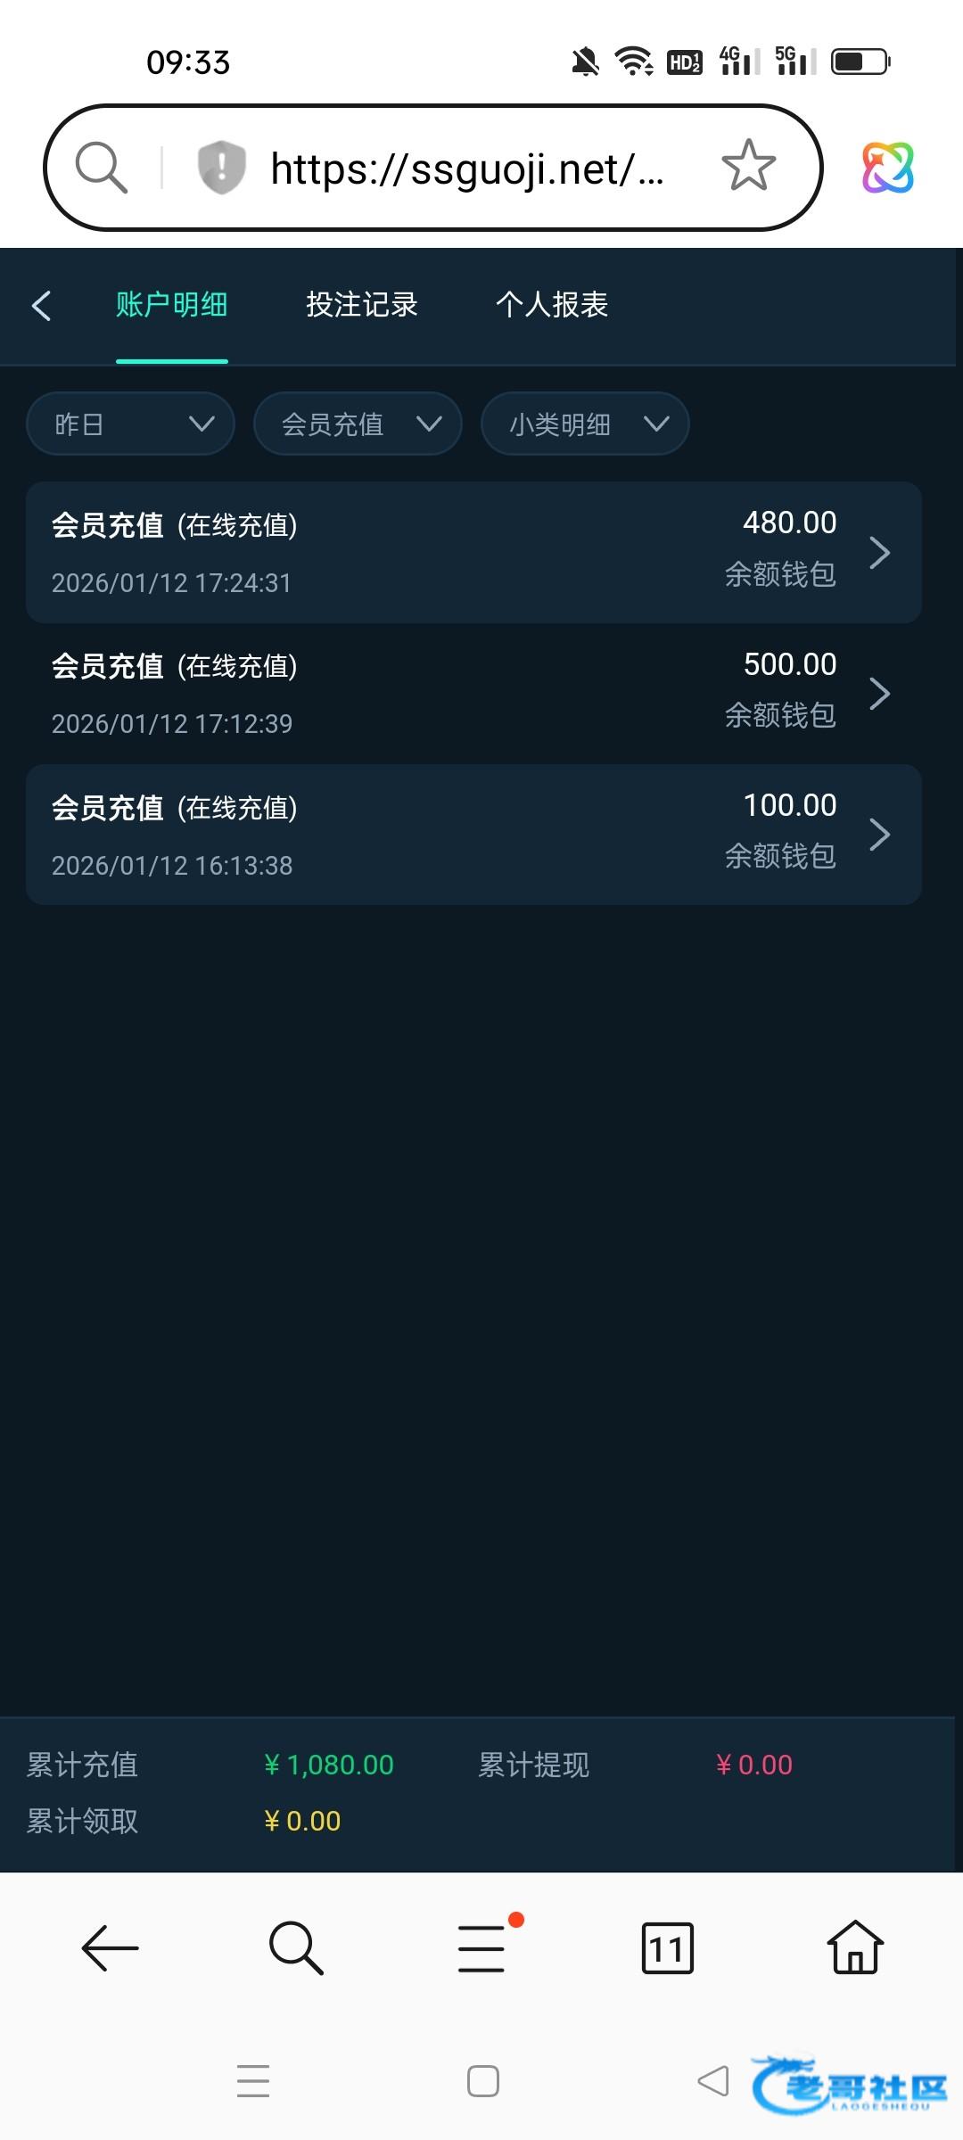Go back using the browser back arrow

pyautogui.click(x=110, y=1948)
